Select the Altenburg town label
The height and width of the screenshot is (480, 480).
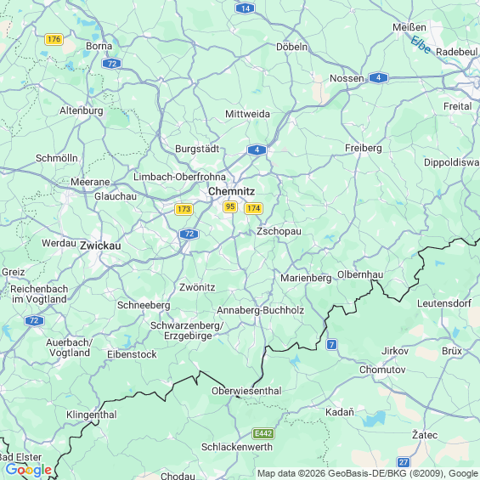(81, 110)
